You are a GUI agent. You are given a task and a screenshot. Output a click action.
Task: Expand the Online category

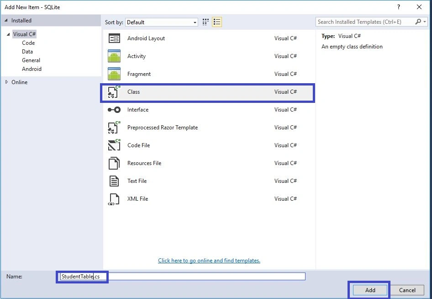tap(6, 82)
